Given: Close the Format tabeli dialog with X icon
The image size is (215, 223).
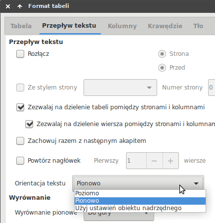Looking at the screenshot, I should (x=8, y=6).
